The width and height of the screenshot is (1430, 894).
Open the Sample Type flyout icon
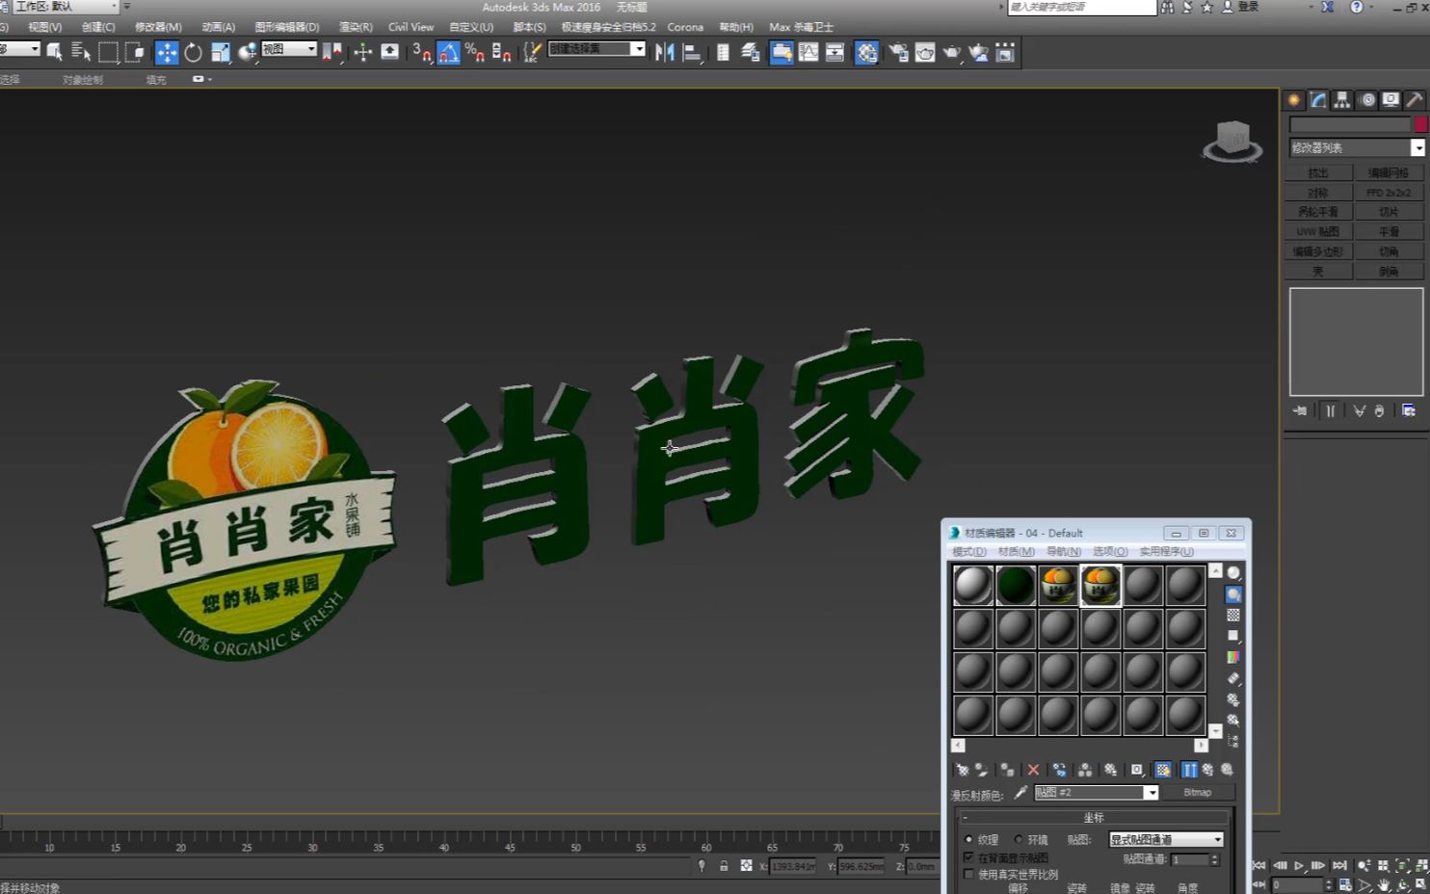[1233, 573]
